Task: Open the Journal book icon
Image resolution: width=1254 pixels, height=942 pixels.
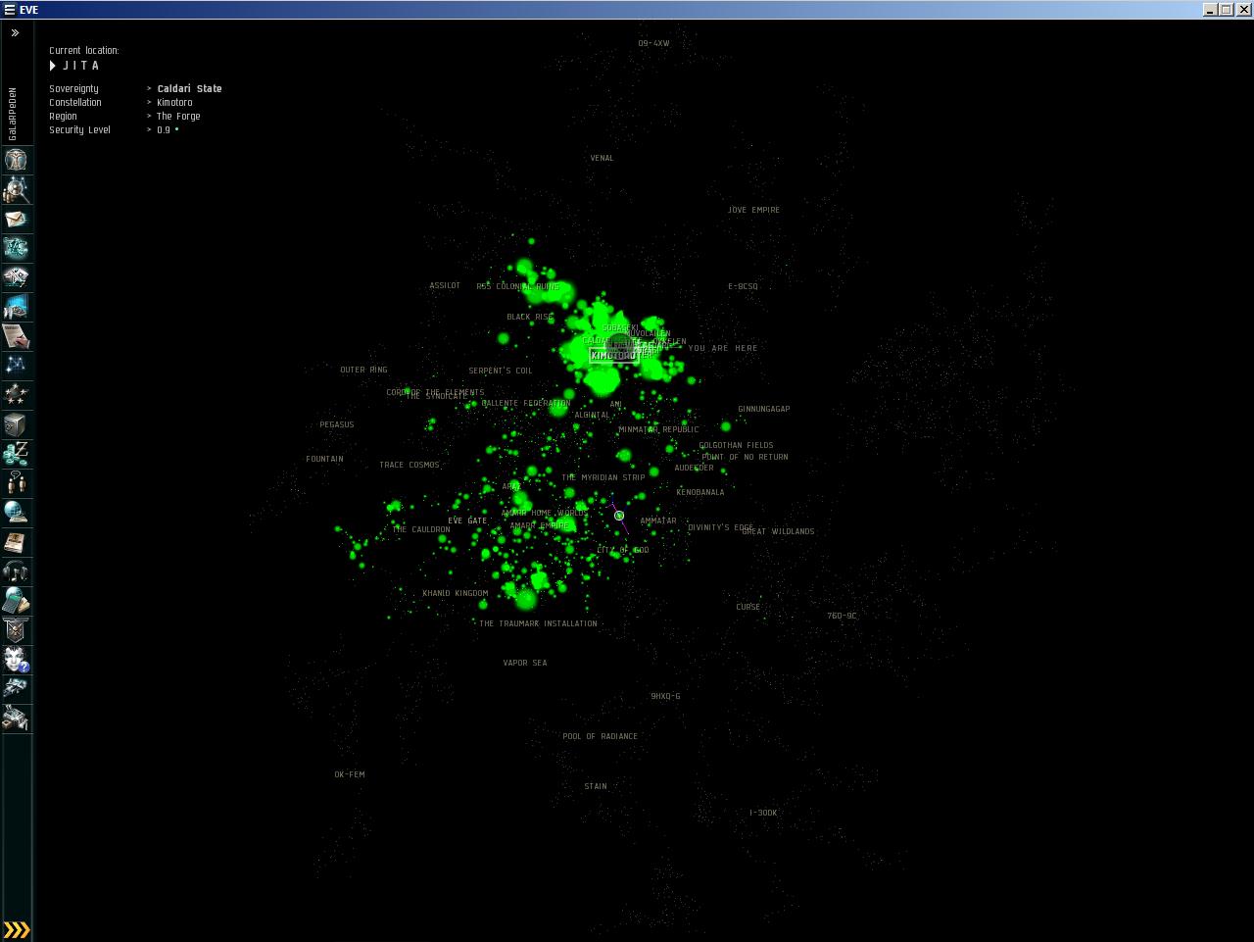Action: (x=16, y=542)
